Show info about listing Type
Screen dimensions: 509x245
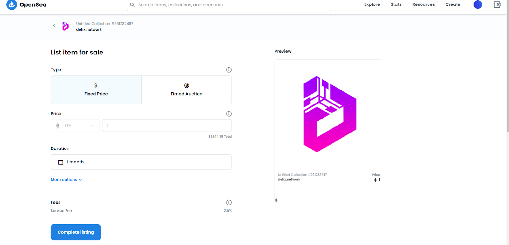click(x=229, y=70)
